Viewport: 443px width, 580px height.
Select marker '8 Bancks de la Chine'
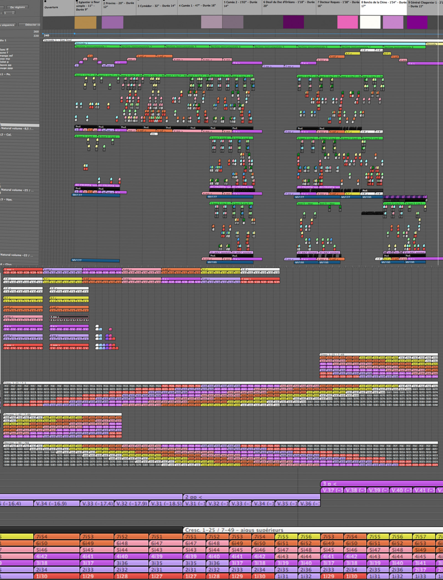click(383, 4)
